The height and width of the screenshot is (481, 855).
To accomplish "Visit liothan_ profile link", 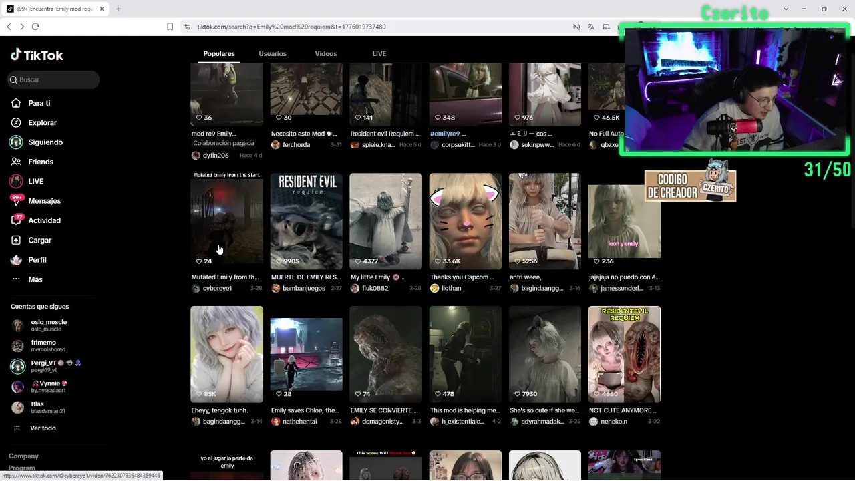I will tap(452, 288).
